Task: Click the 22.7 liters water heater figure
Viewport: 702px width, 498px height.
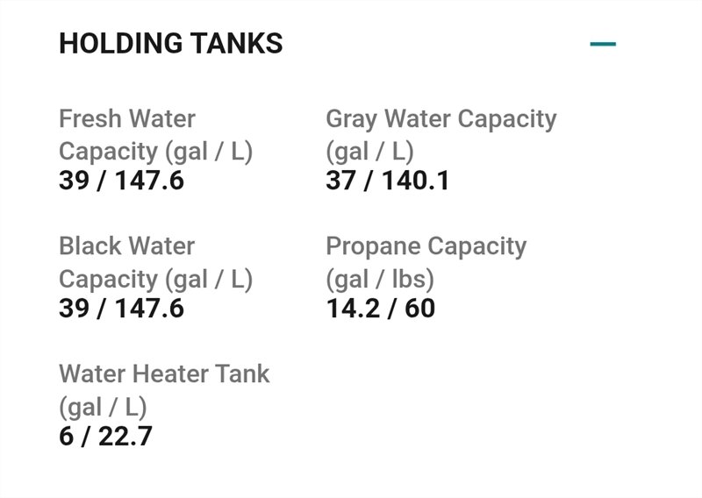Action: point(124,436)
